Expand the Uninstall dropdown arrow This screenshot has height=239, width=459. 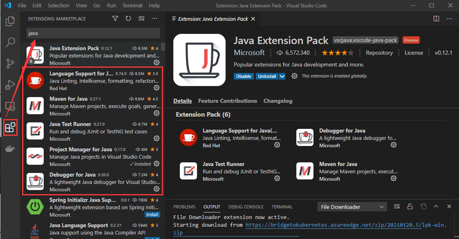(x=282, y=76)
